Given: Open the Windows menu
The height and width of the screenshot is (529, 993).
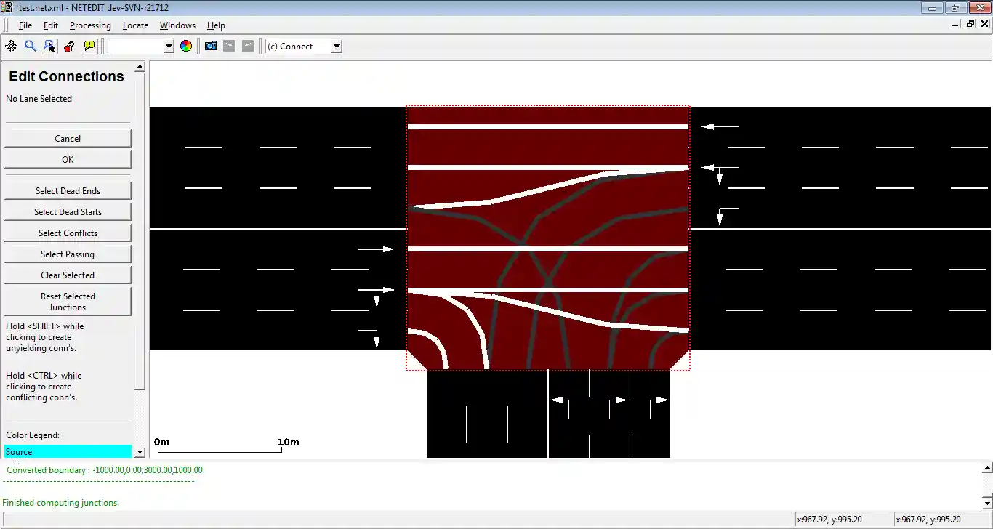Looking at the screenshot, I should (177, 25).
